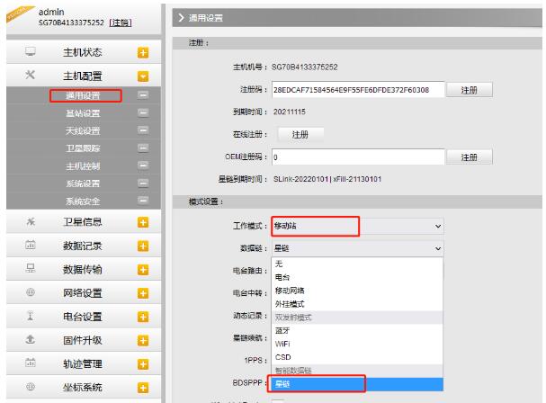Open the 工作模式 dropdown showing 移动站

pos(357,226)
